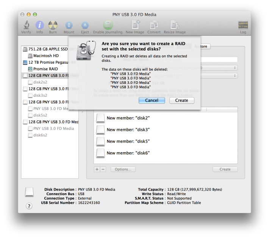Select New member "disk2" row
The height and width of the screenshot is (238, 269).
[x=166, y=118]
